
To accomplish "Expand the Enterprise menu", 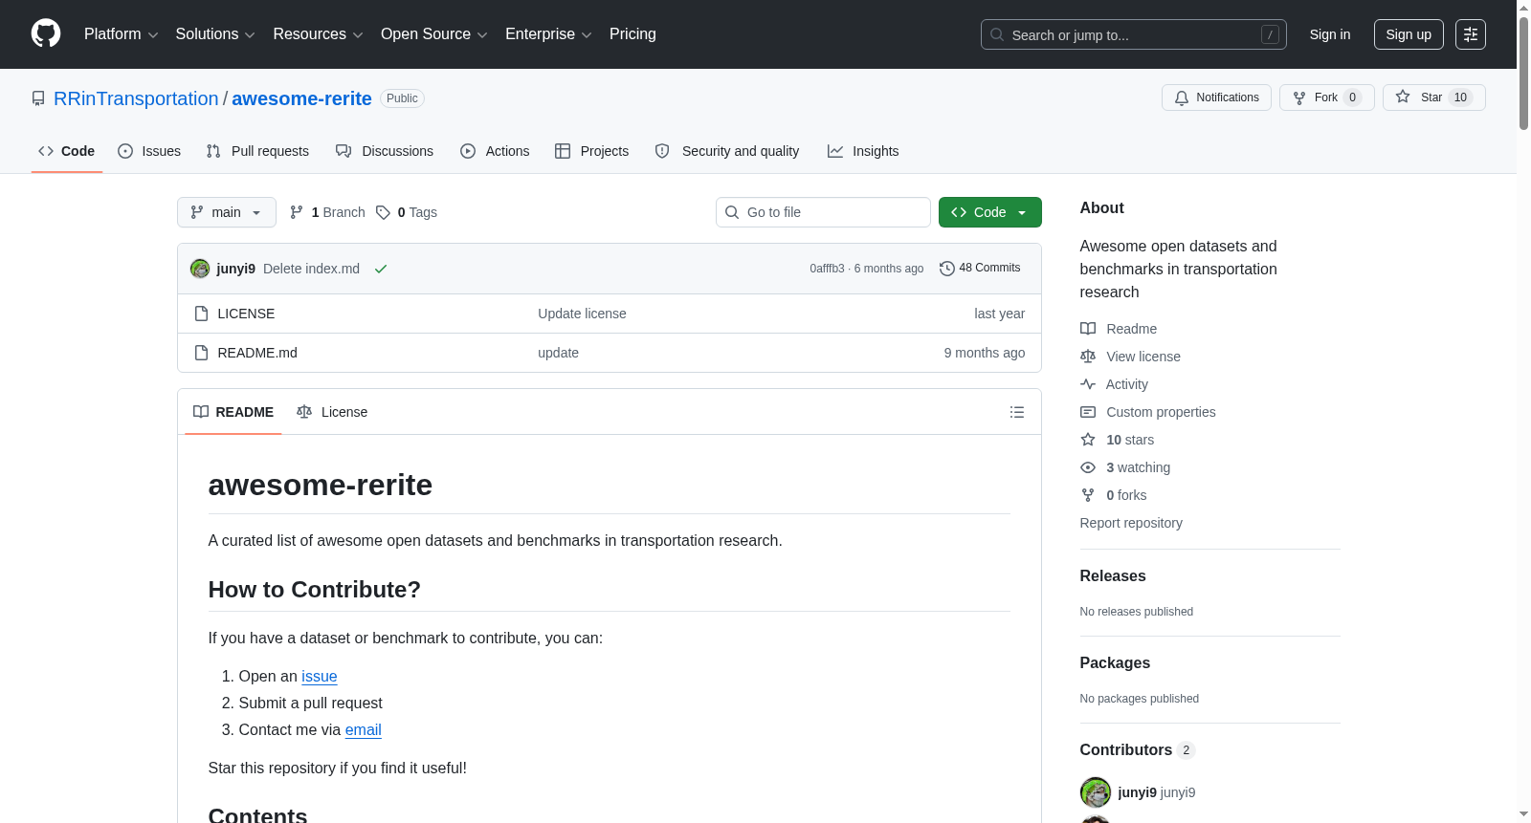I will coord(548,34).
